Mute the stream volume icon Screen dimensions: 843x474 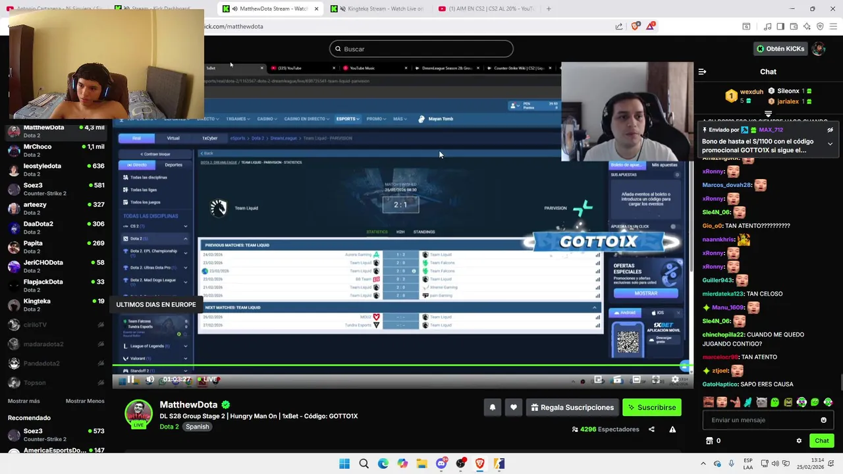pyautogui.click(x=150, y=379)
